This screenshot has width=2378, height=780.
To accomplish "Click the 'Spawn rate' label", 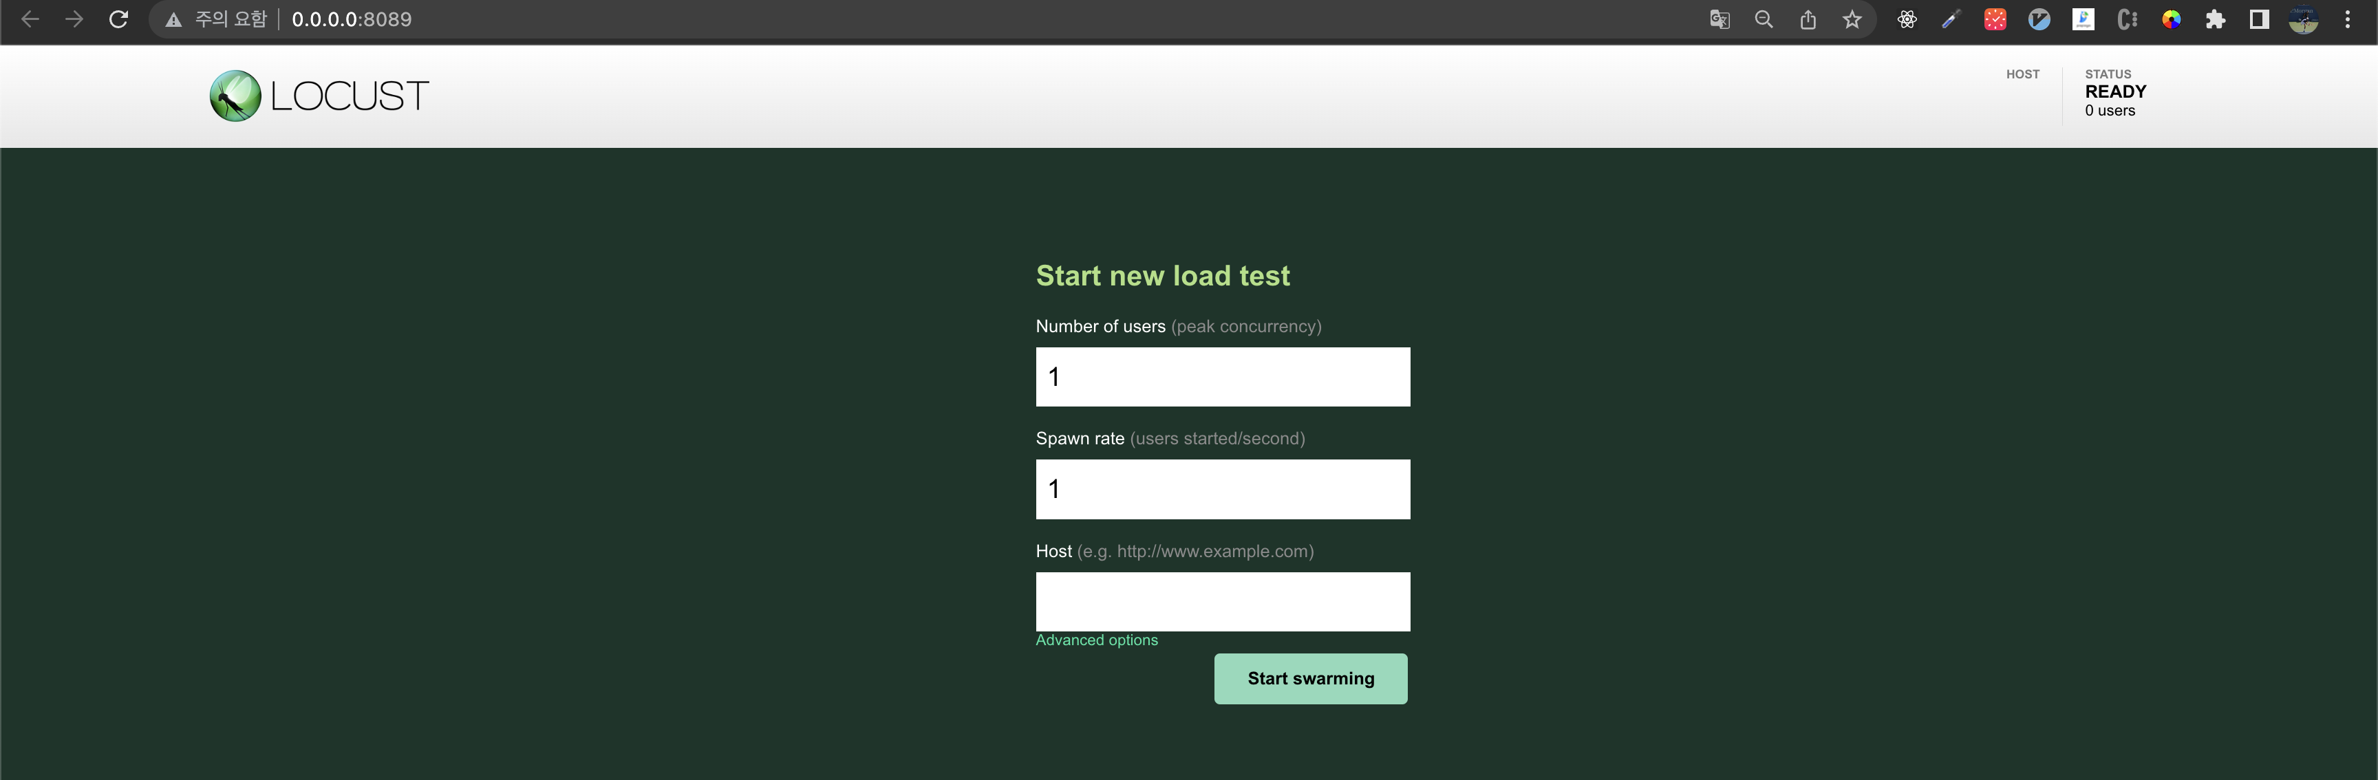I will (x=1080, y=438).
